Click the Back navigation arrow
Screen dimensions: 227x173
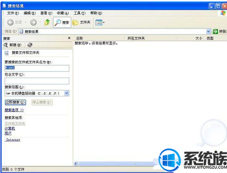coord(11,22)
